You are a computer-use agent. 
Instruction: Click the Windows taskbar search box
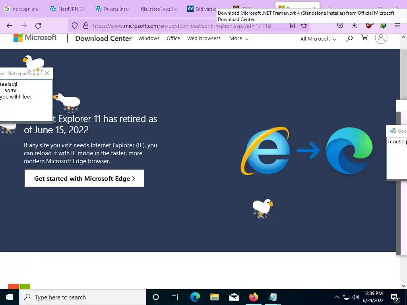coord(83,297)
